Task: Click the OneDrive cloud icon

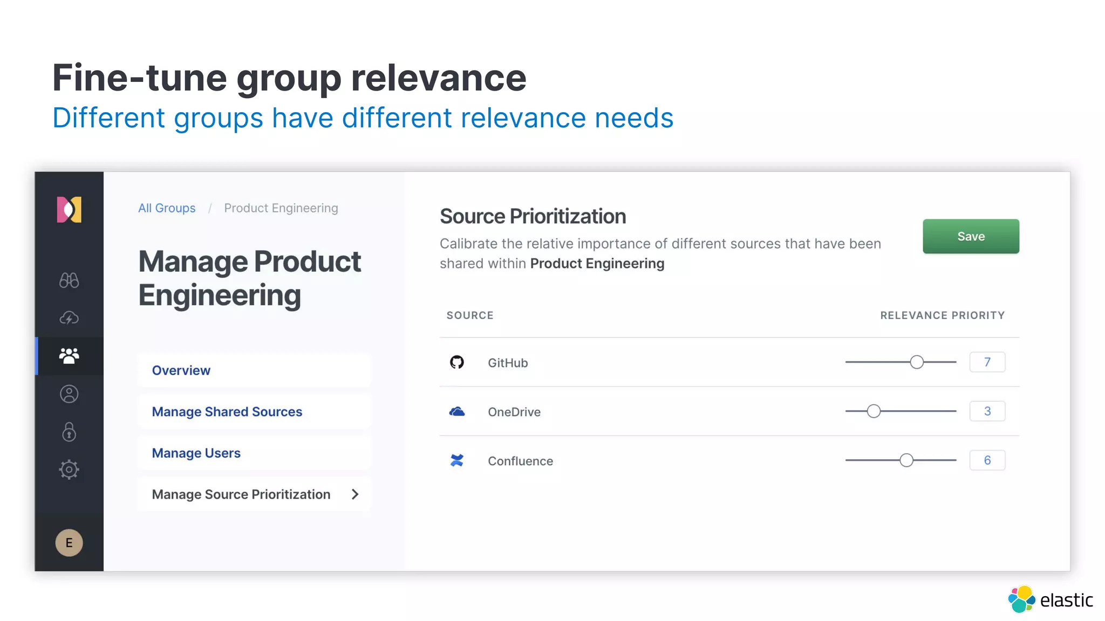Action: [x=457, y=412]
